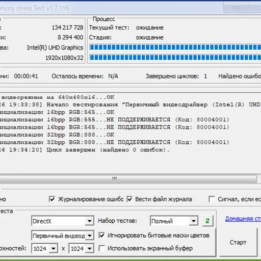261x261 pixels.
Task: Open the first 1024 surface width dropdown
Action: 53,249
